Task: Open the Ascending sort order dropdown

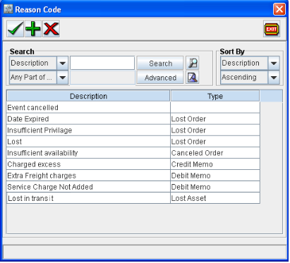Action: coord(274,78)
